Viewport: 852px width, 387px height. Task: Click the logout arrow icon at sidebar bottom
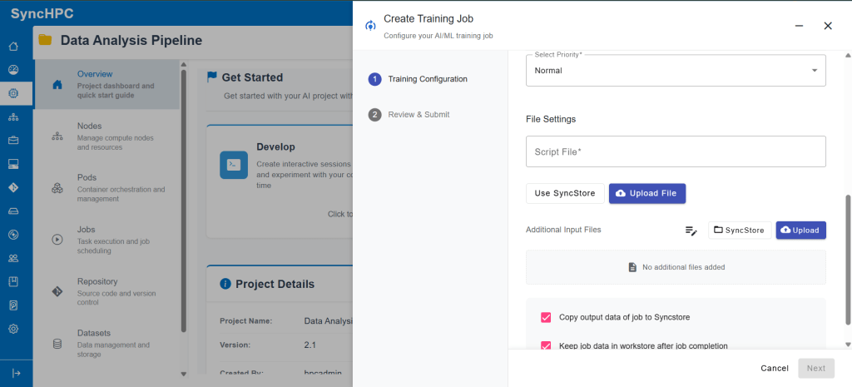[x=13, y=374]
